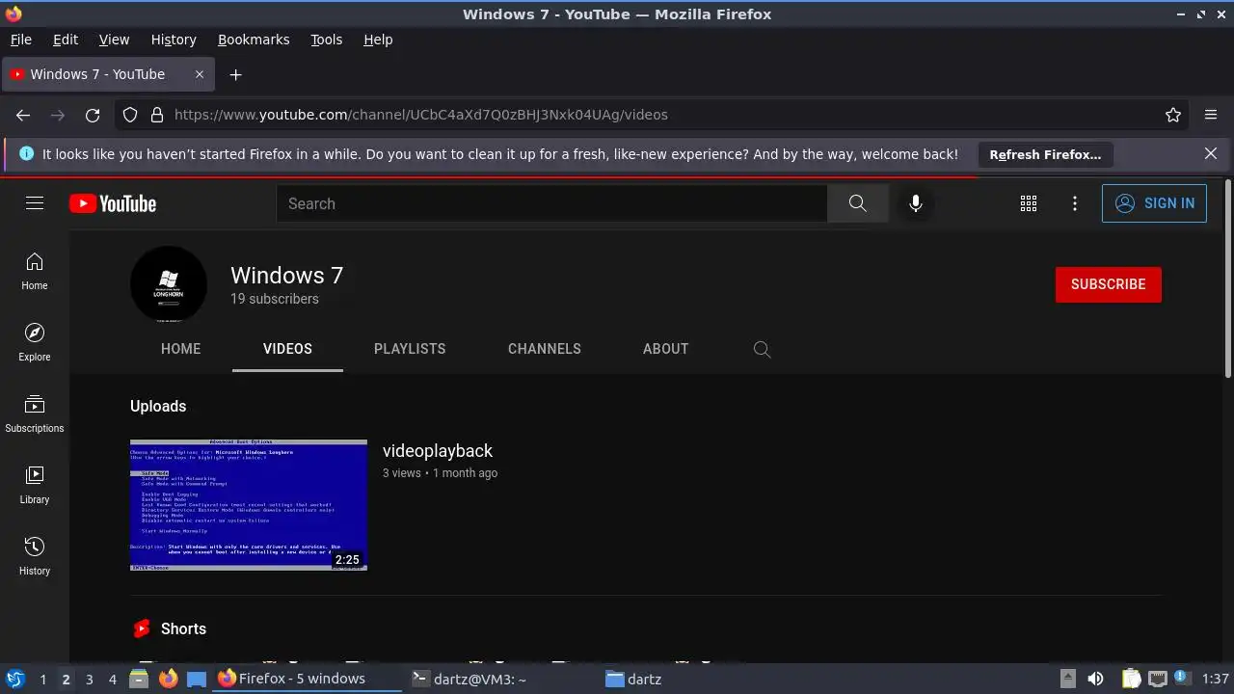The image size is (1234, 694).
Task: Click the search magnifier button
Action: pyautogui.click(x=857, y=203)
